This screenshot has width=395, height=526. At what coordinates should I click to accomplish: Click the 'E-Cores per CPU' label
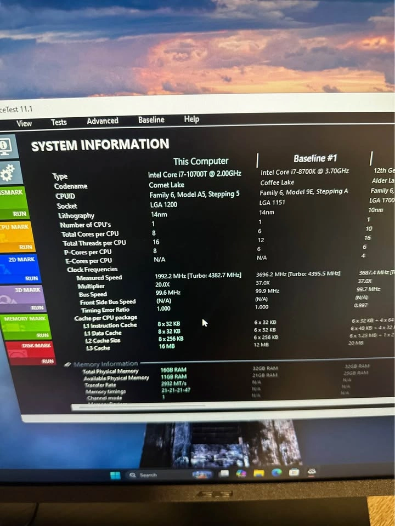pos(89,261)
